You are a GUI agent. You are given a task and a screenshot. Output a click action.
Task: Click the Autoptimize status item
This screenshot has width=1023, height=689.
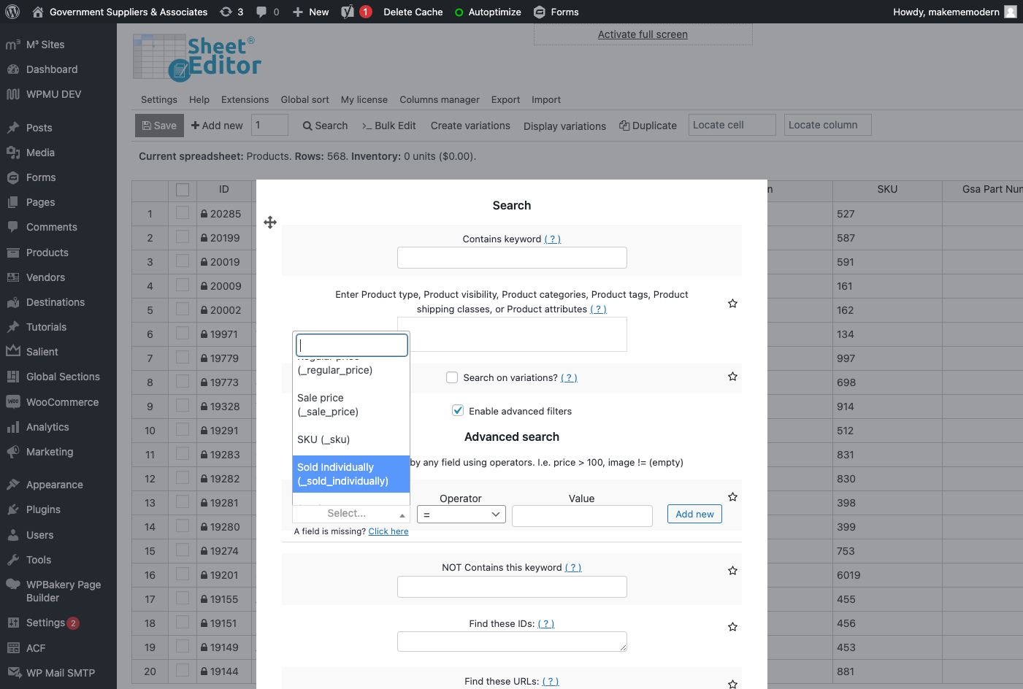[488, 12]
